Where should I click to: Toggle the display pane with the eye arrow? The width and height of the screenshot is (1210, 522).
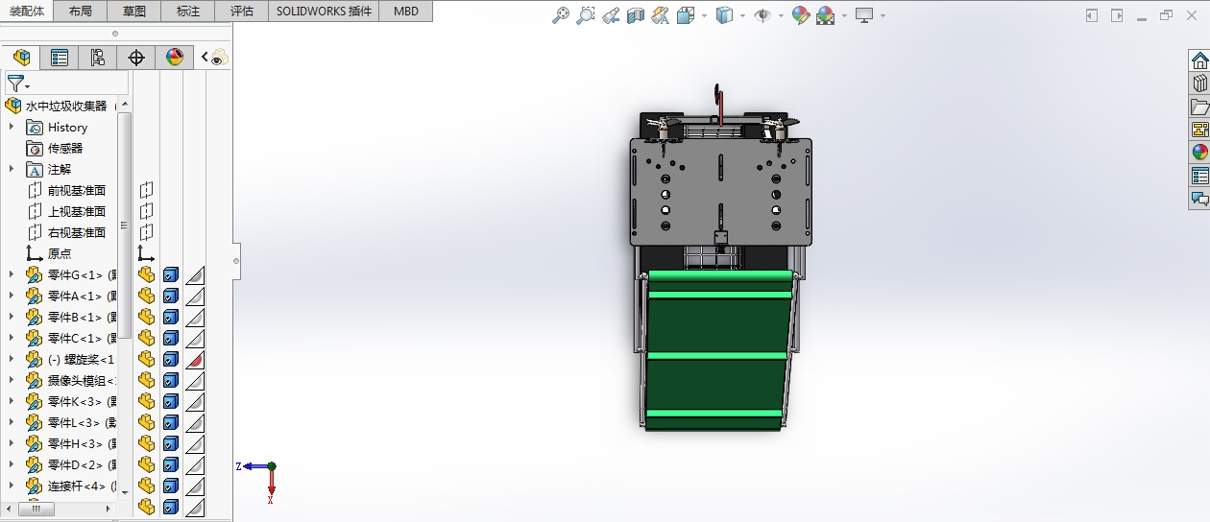[214, 58]
